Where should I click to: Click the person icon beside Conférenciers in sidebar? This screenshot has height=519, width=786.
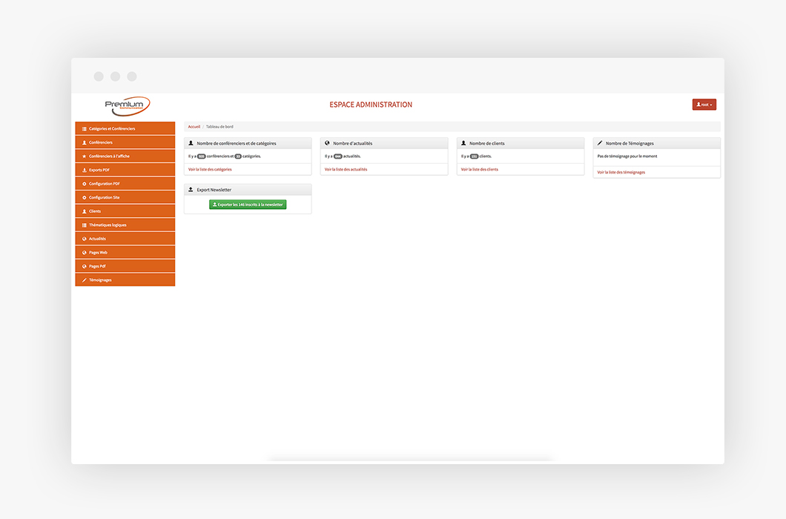(85, 142)
